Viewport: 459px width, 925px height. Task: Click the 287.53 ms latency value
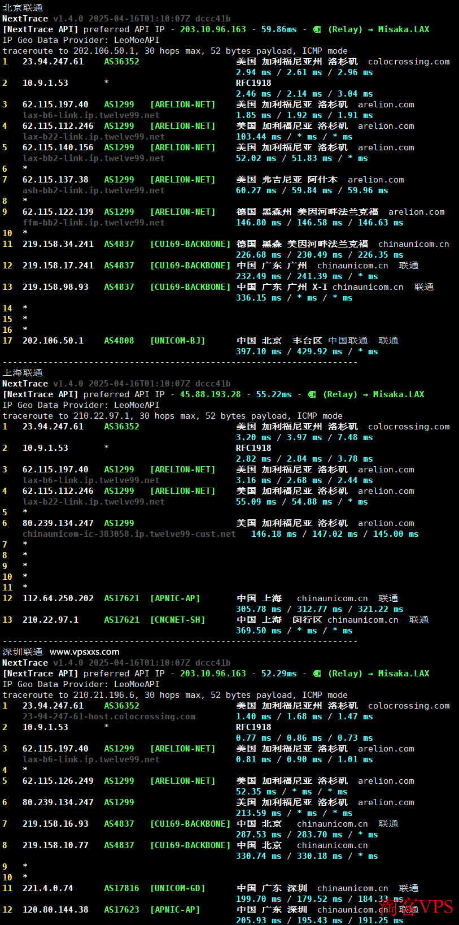[259, 835]
